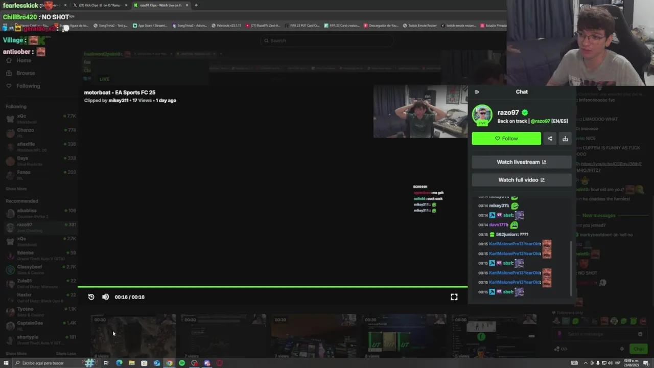The height and width of the screenshot is (368, 654).
Task: Open the clip thumbnail showing green FUT cards
Action: click(404, 335)
